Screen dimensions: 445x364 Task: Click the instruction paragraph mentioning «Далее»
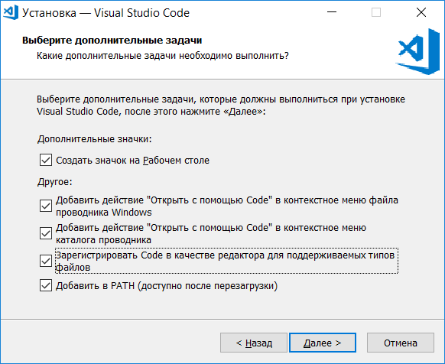click(x=221, y=106)
